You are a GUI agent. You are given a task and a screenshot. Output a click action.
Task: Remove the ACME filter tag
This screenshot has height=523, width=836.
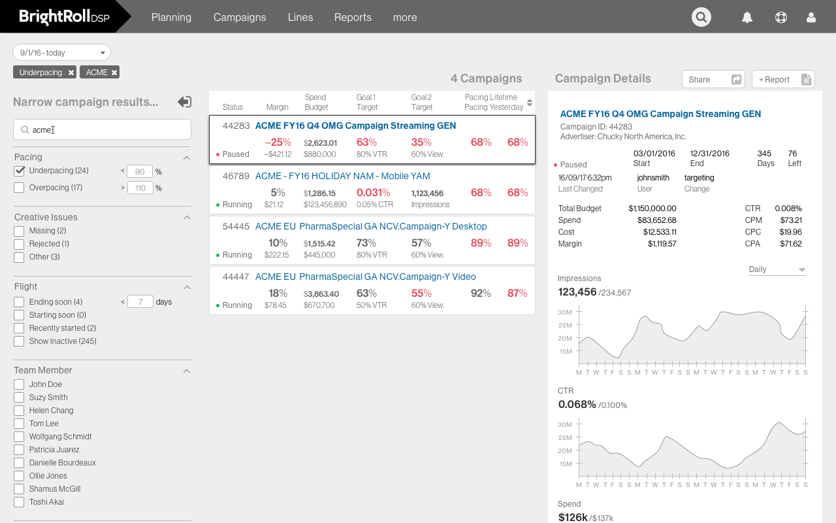tap(115, 72)
